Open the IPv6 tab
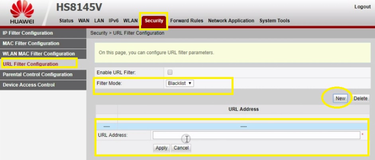The height and width of the screenshot is (160, 375). pos(114,21)
